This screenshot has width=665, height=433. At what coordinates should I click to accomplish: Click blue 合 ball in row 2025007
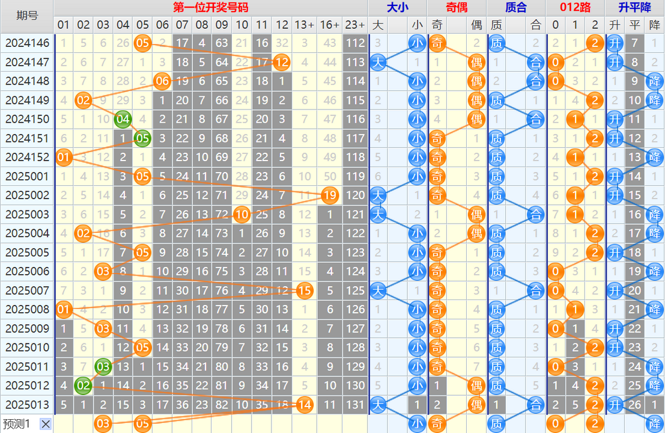pyautogui.click(x=536, y=291)
